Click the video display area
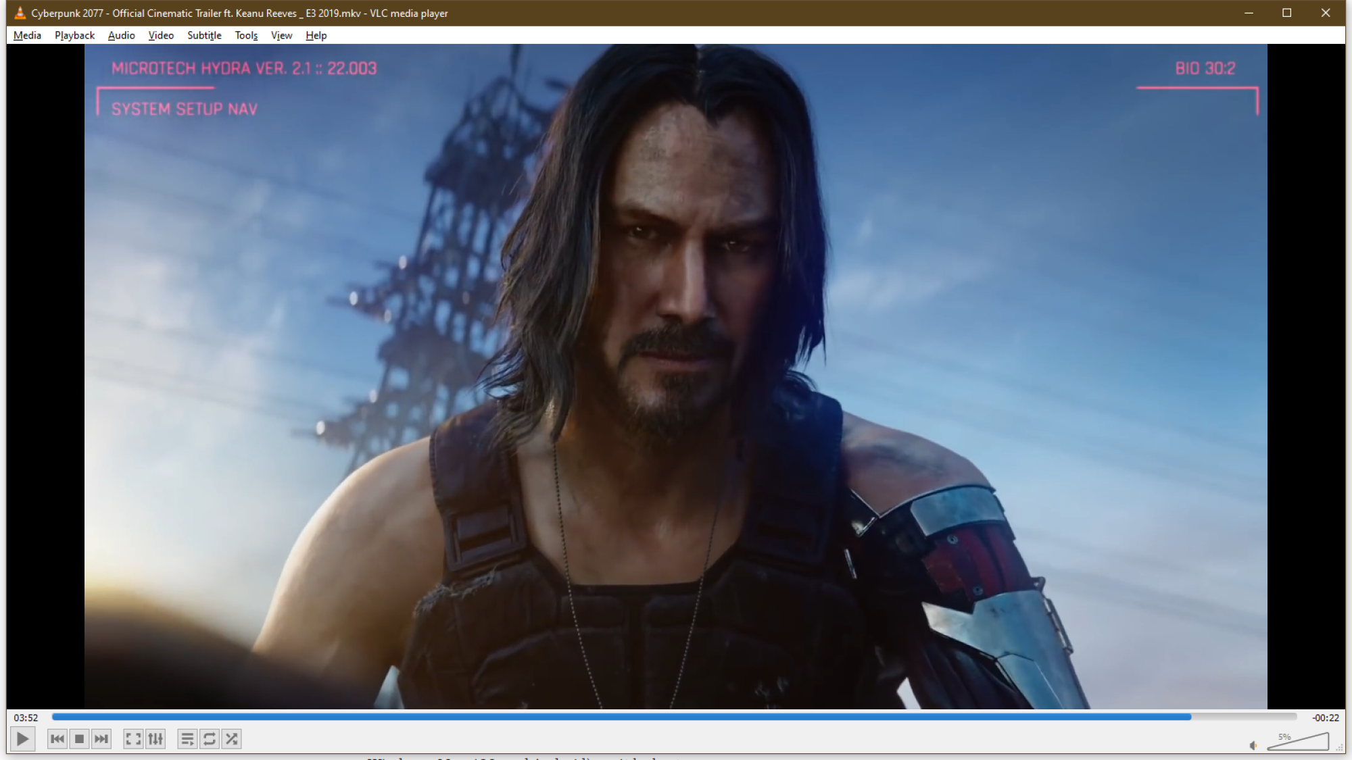This screenshot has height=760, width=1352. [x=676, y=376]
